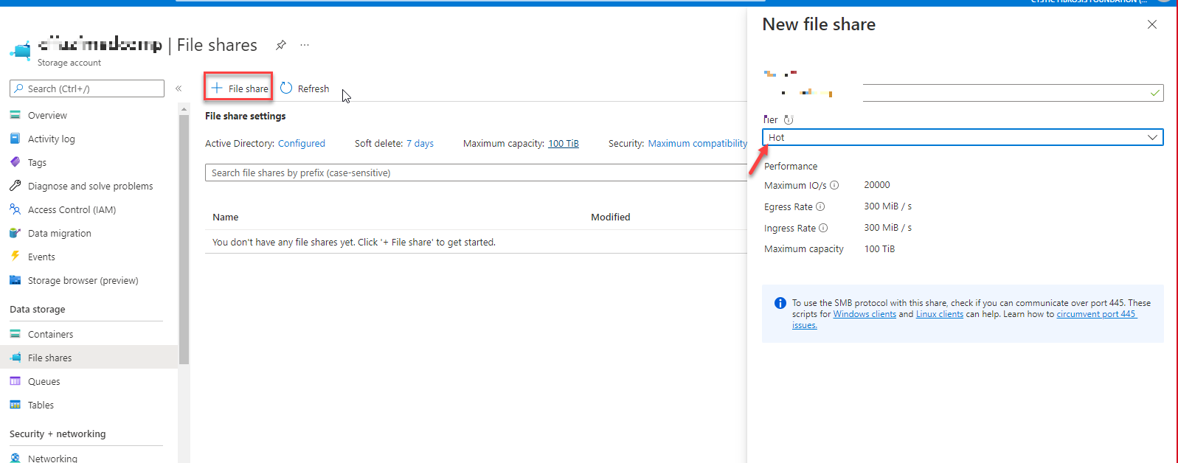The width and height of the screenshot is (1178, 463).
Task: Open Containers under Data storage
Action: (x=50, y=334)
